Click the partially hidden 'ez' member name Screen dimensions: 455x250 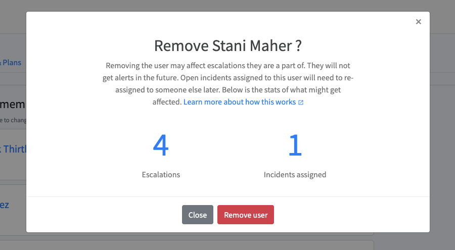[x=5, y=205]
